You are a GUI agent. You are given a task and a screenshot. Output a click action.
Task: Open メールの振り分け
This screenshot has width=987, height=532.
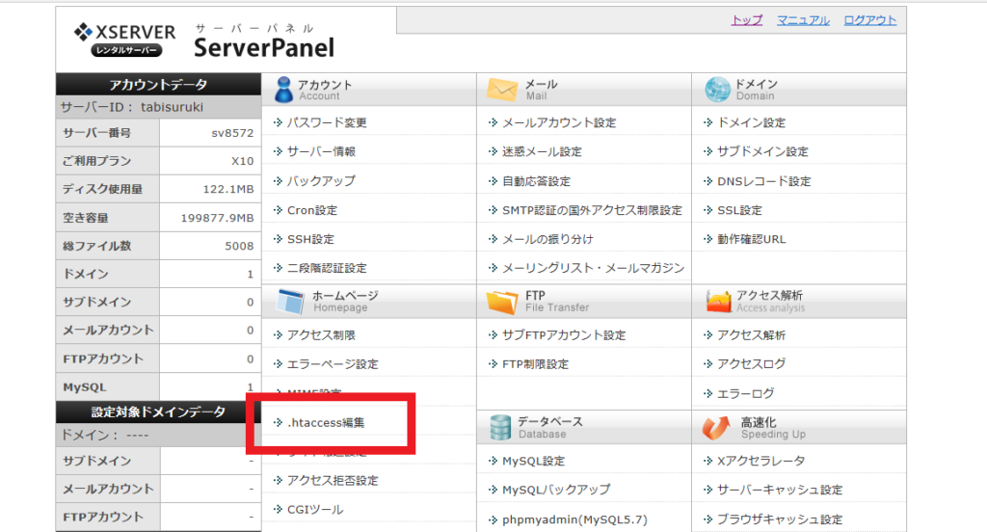click(547, 239)
